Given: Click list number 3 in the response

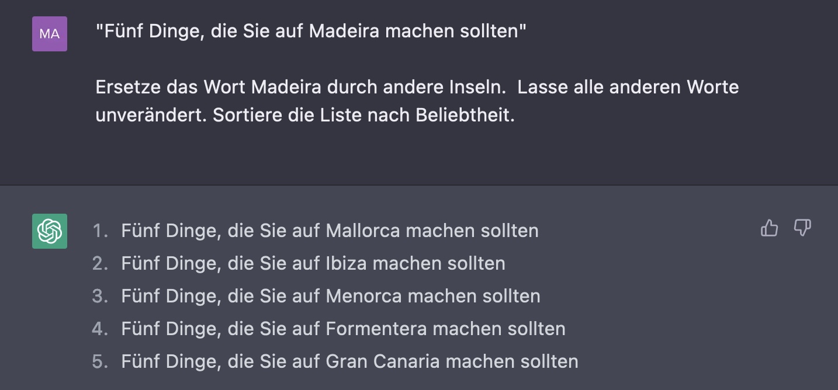Looking at the screenshot, I should coord(101,296).
